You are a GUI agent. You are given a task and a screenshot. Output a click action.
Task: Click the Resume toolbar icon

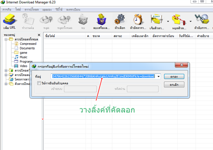coord(28,20)
